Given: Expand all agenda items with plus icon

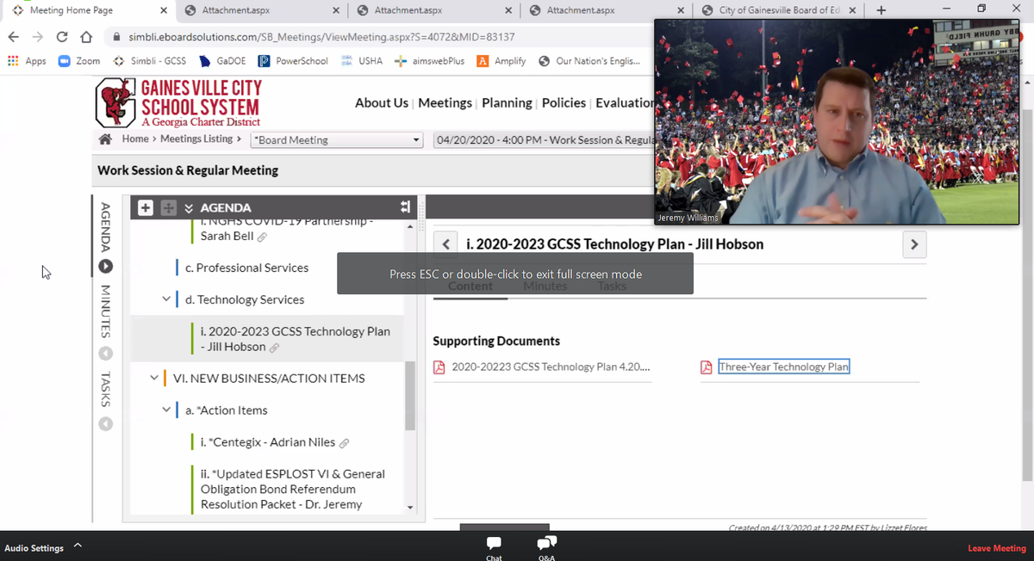Looking at the screenshot, I should [x=145, y=207].
